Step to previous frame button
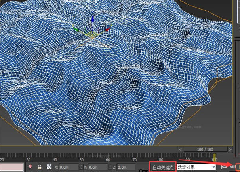The image size is (240, 172). (x=232, y=167)
